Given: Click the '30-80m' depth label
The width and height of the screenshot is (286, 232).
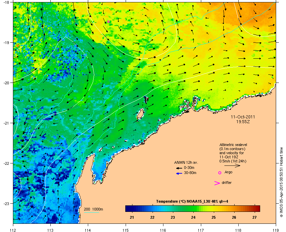Looking at the screenshot, I should click(x=190, y=173).
